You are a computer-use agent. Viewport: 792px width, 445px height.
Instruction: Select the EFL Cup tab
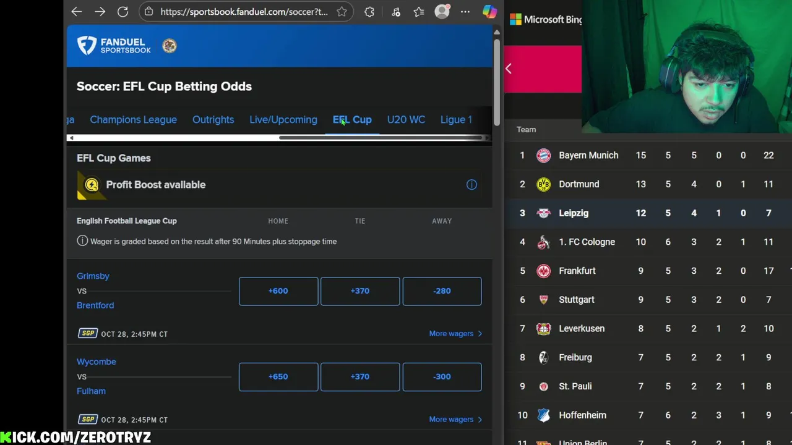tap(352, 120)
